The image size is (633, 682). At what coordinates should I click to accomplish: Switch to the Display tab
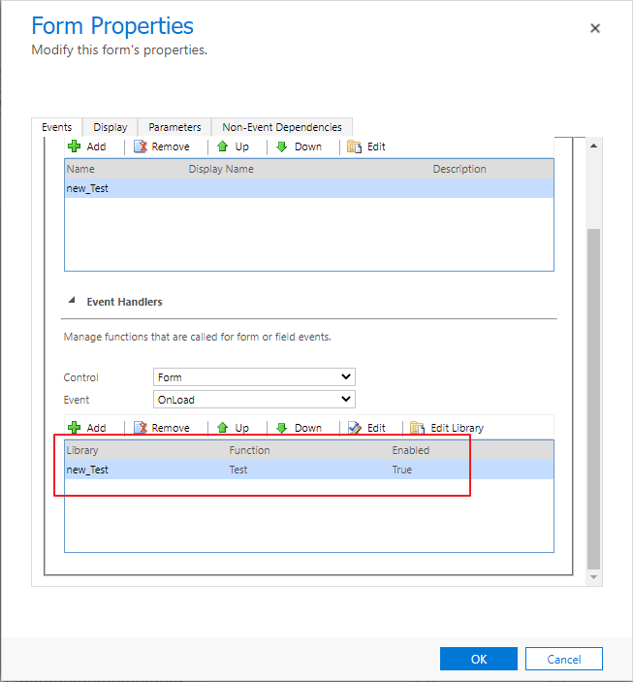110,127
